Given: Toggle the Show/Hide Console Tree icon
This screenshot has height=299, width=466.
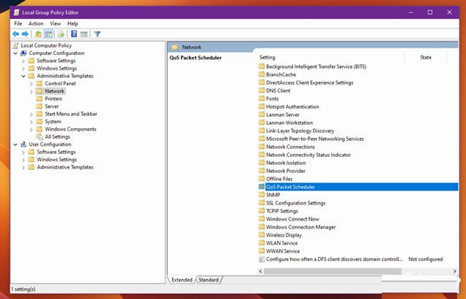Looking at the screenshot, I should click(48, 34).
